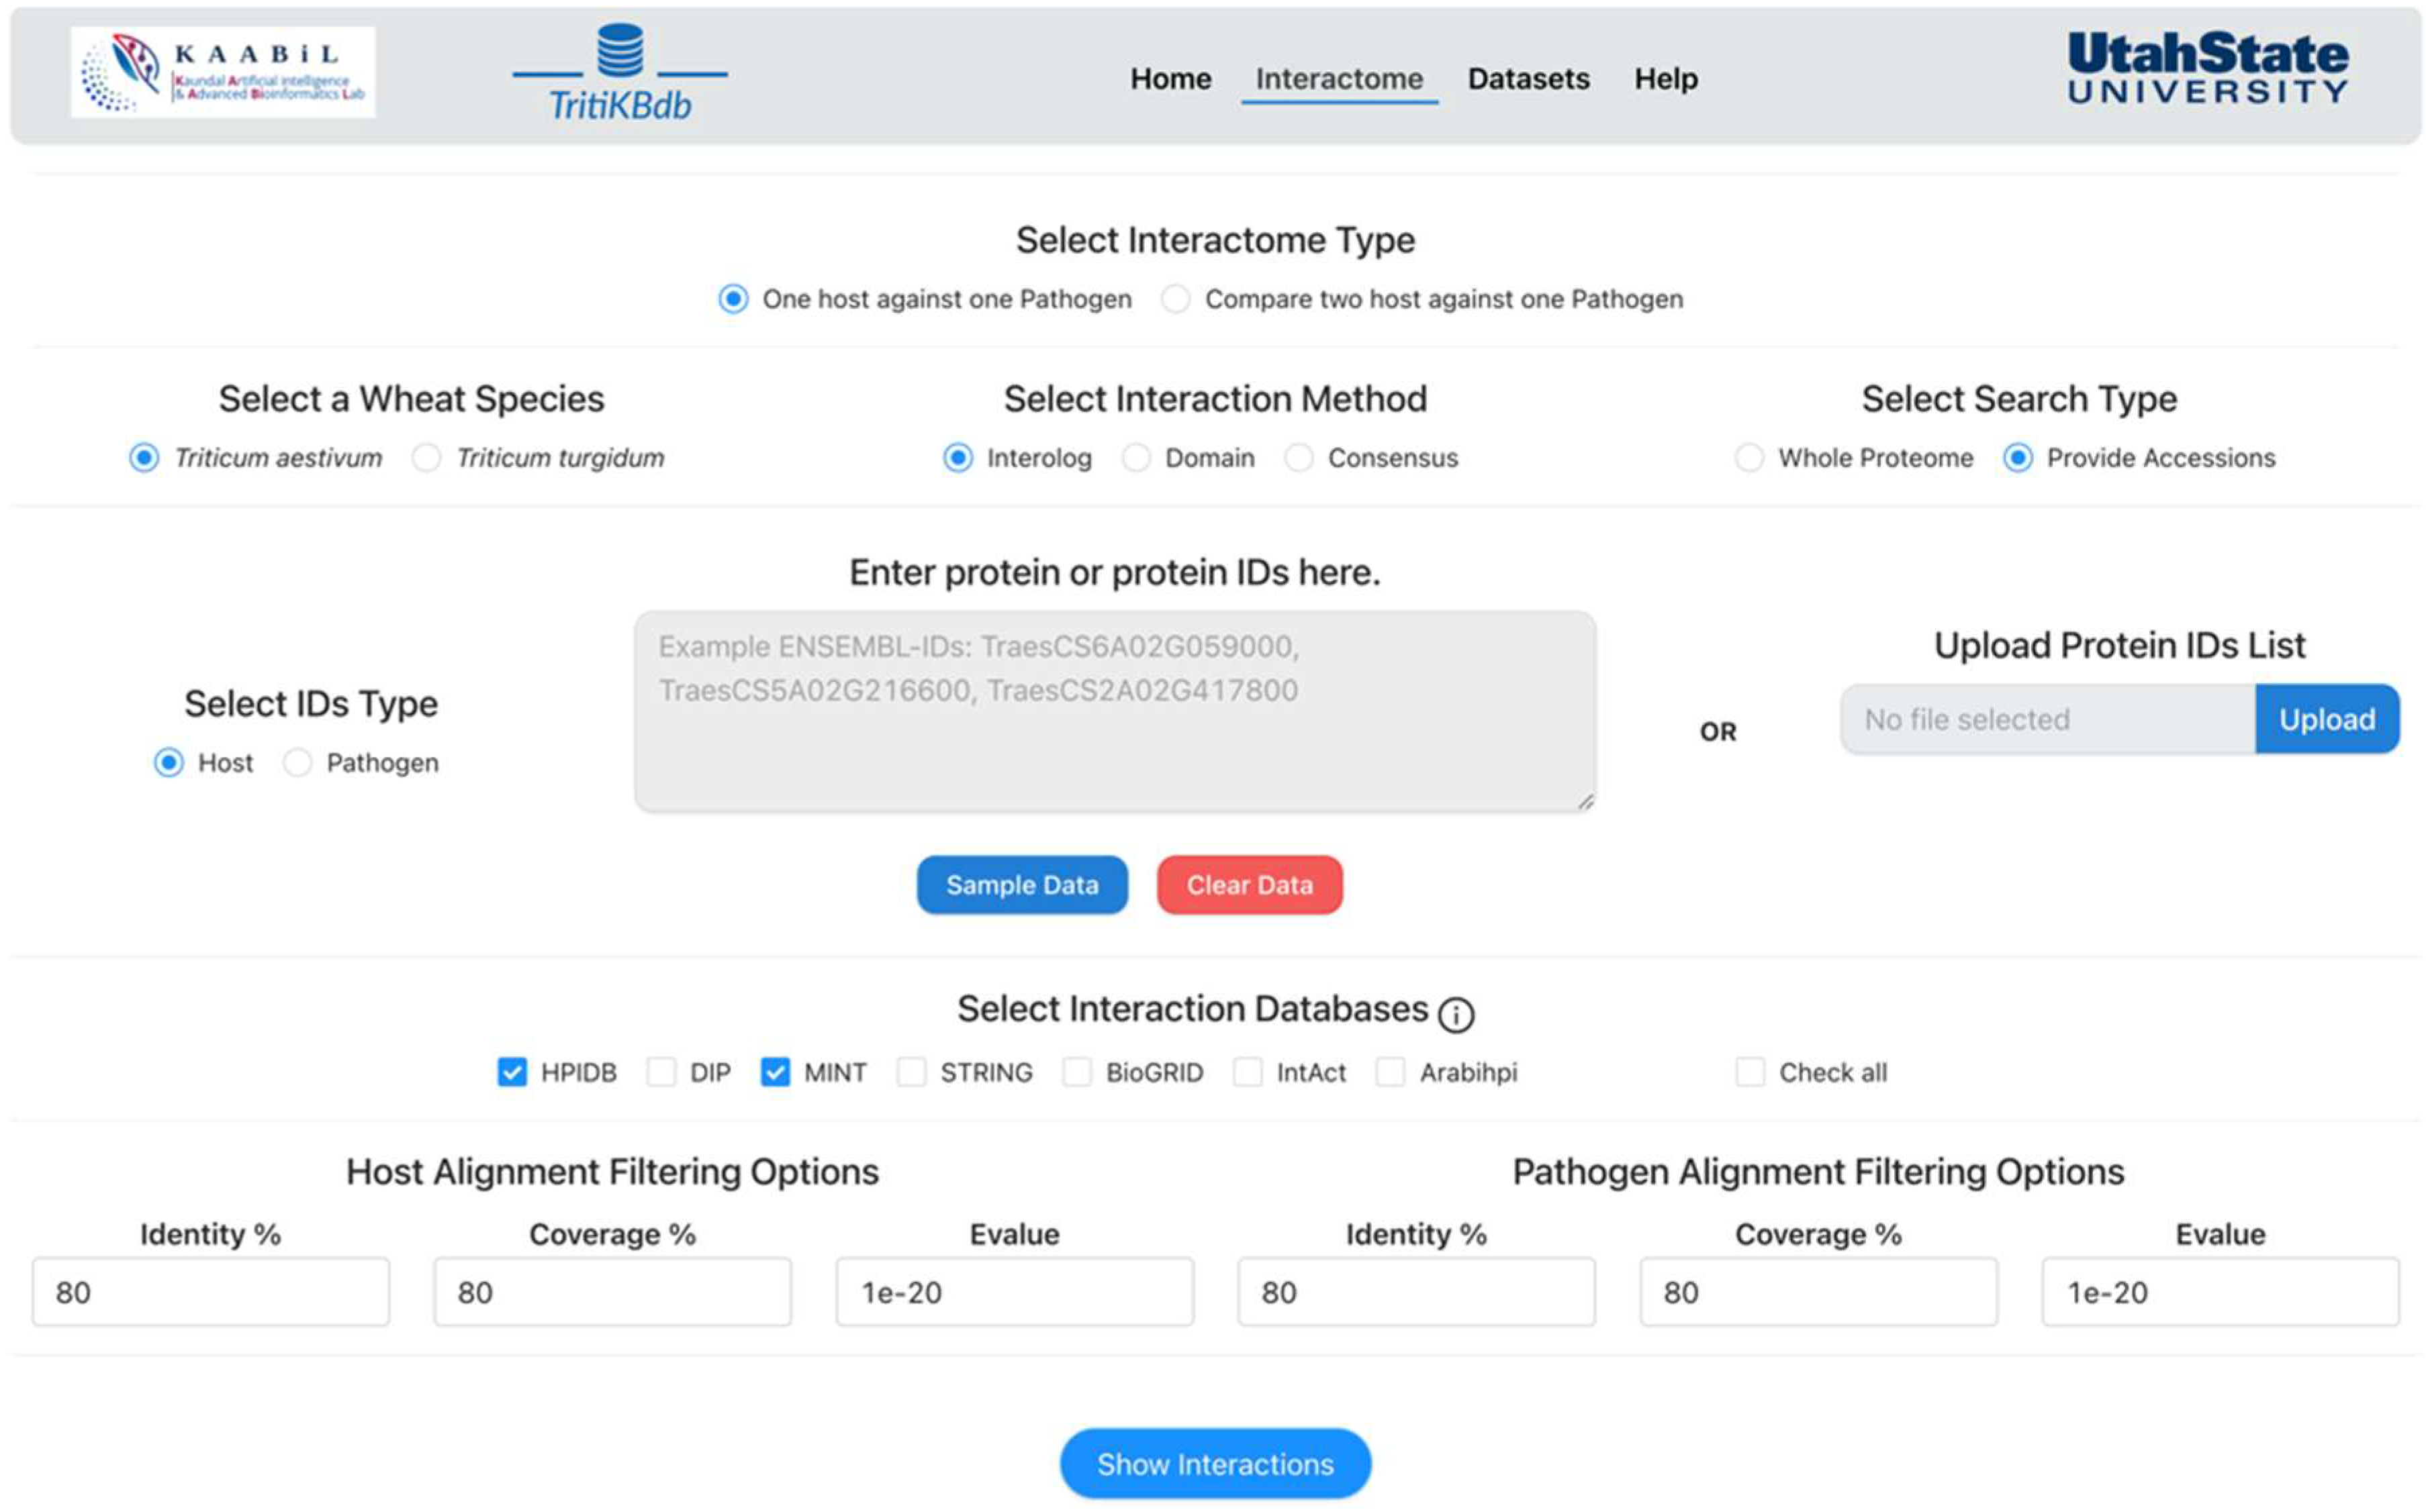Enable the STRING database checkbox
The height and width of the screenshot is (1512, 2426).
coord(911,1072)
